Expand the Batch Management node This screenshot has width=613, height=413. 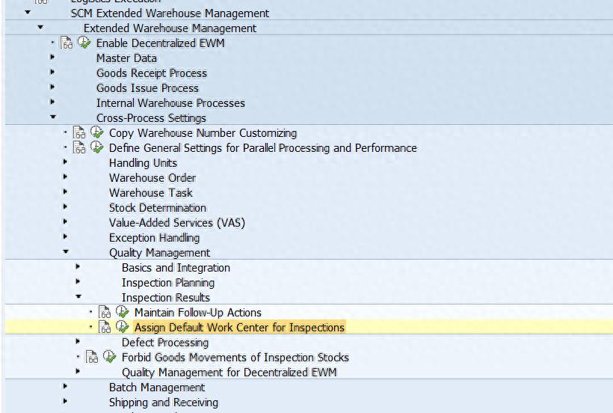(x=65, y=387)
